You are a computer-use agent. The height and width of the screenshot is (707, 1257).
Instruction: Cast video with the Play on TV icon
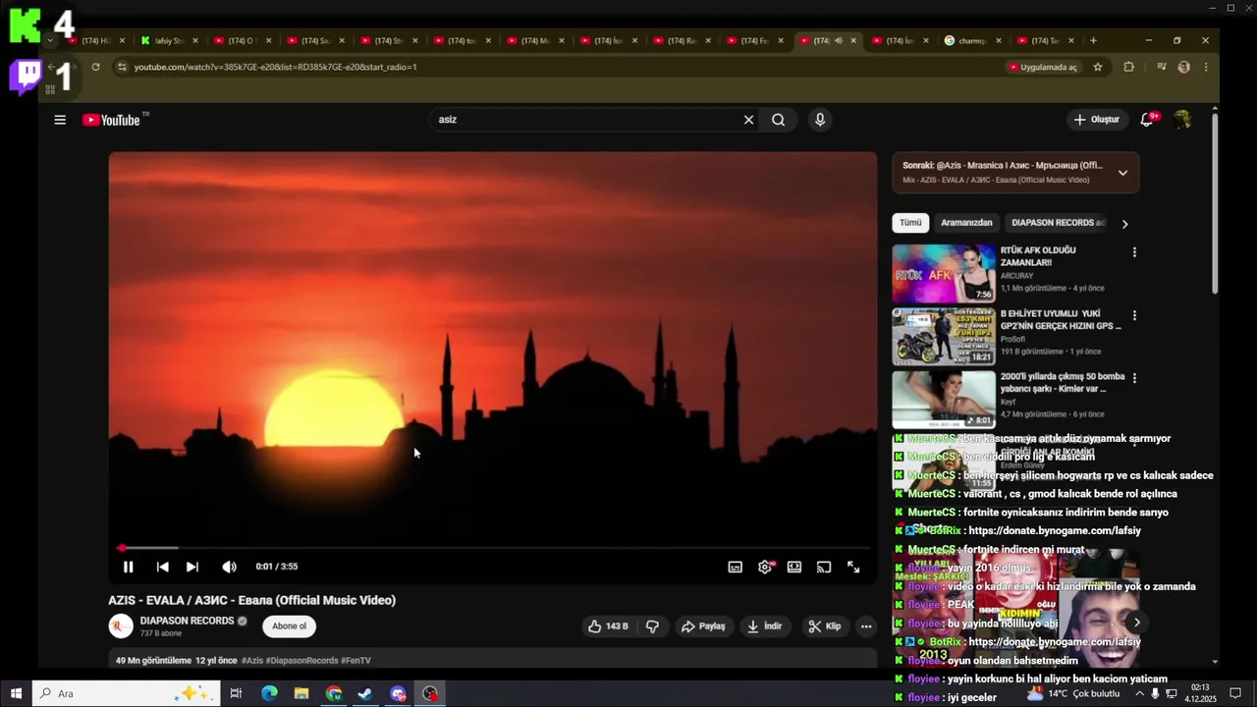pyautogui.click(x=824, y=567)
